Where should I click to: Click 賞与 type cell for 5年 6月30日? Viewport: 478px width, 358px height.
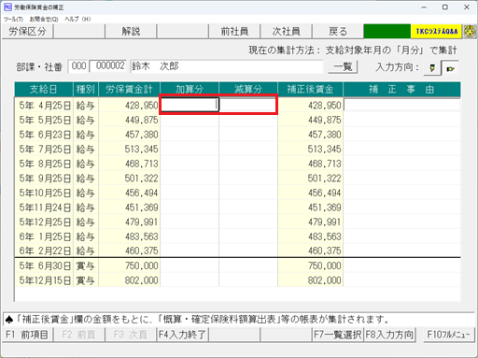(x=86, y=265)
